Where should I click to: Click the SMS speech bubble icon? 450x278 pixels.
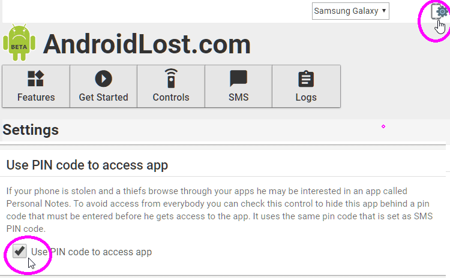click(x=238, y=78)
